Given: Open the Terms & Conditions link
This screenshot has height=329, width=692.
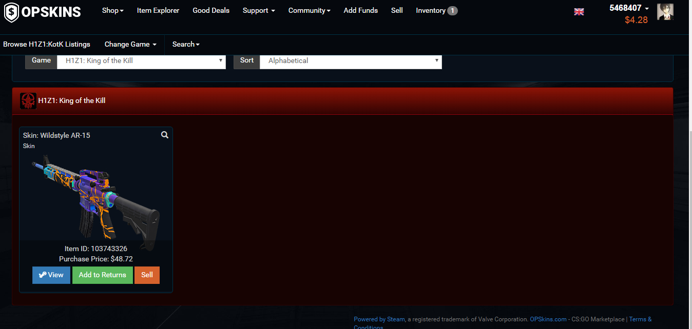Looking at the screenshot, I should [x=640, y=319].
